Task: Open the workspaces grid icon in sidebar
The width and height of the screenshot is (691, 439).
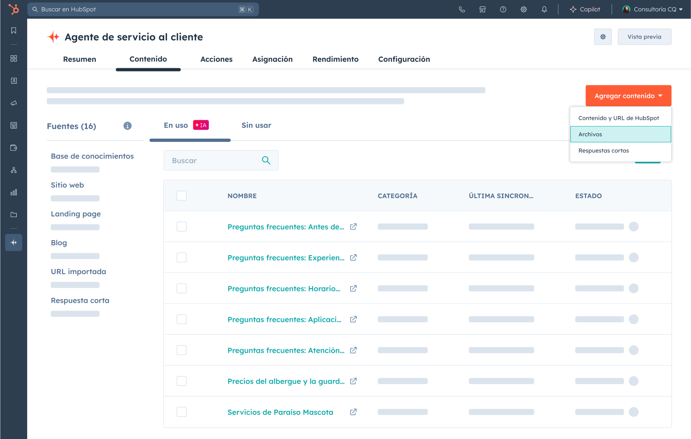Action: [x=14, y=59]
